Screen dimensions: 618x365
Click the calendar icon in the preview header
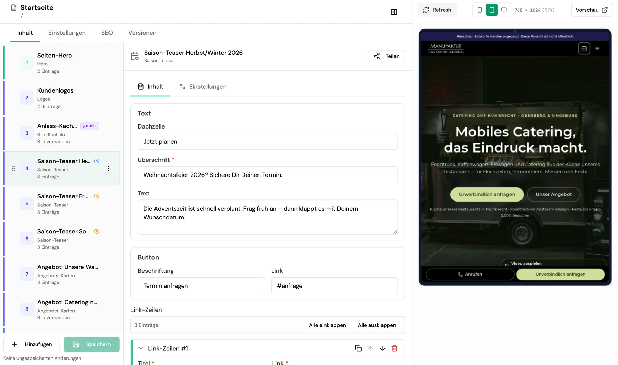[584, 49]
